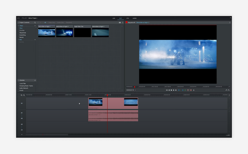Open the Amazing Music Tracks library
This screenshot has width=248, height=154.
pyautogui.click(x=26, y=86)
